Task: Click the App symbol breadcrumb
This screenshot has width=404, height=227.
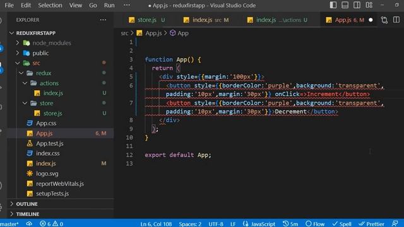Action: point(183,33)
